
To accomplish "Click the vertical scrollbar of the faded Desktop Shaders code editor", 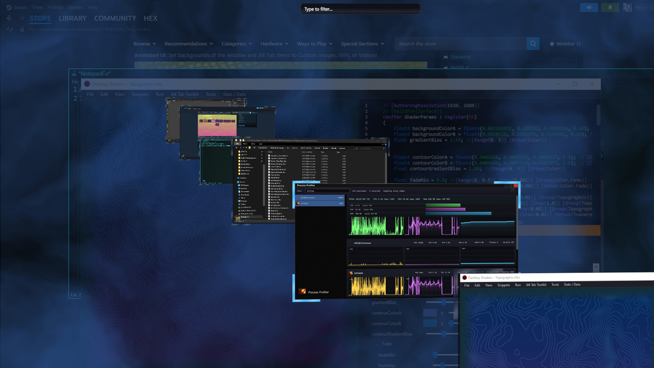I will 598,115.
